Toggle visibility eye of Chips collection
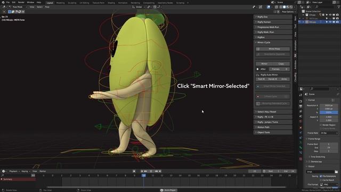341x192 pixels. click(x=330, y=15)
